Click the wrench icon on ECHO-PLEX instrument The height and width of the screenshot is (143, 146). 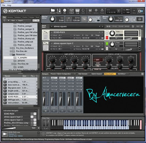pyautogui.click(x=46, y=32)
